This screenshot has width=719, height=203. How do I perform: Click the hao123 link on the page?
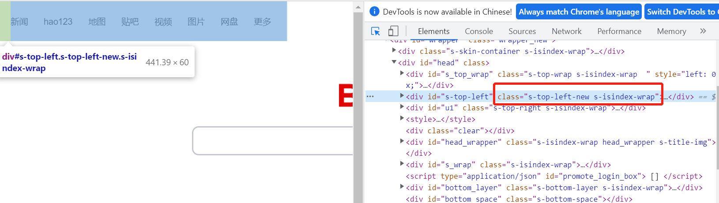click(58, 22)
